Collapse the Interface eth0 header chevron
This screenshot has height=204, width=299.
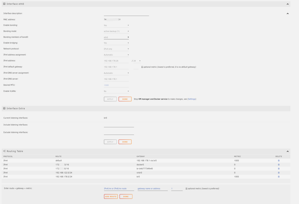288,4
